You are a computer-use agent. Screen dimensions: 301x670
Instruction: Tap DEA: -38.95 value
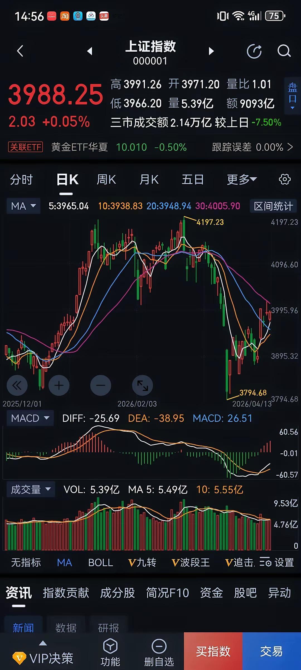coord(156,418)
